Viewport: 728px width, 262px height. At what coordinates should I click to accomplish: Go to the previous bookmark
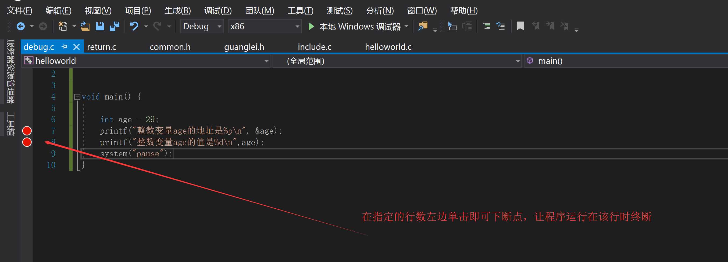(536, 26)
